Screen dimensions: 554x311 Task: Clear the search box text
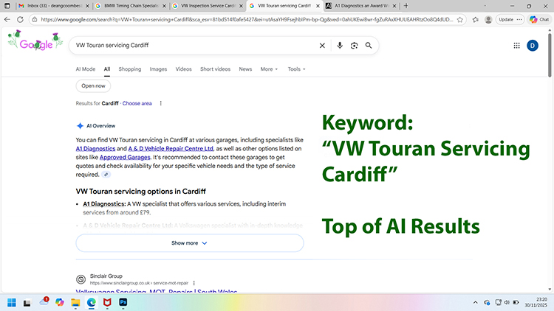[322, 46]
